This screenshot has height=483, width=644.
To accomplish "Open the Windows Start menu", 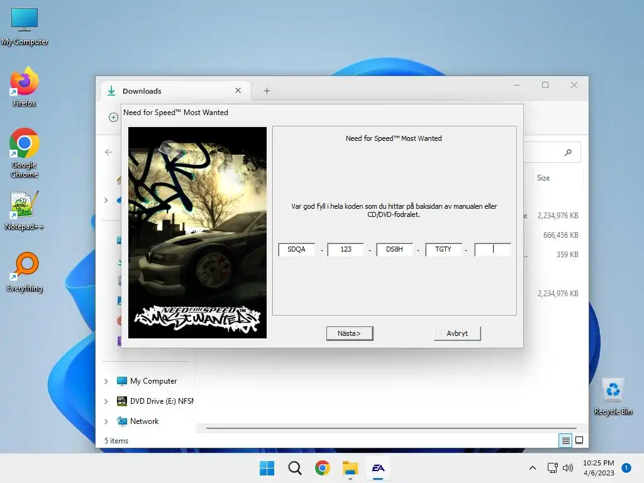I will (267, 468).
